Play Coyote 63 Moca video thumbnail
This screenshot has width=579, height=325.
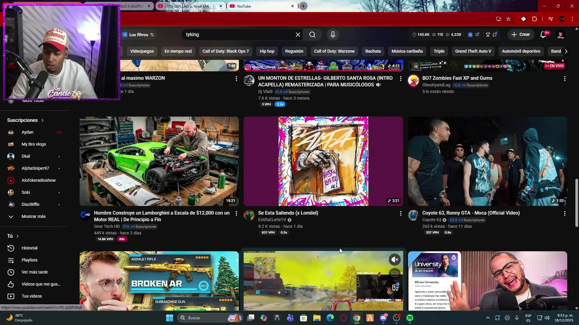click(488, 161)
